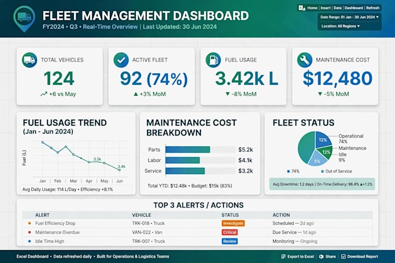Click orange dot beside Fuel Efficiency Drop
The height and width of the screenshot is (263, 395).
[30, 224]
